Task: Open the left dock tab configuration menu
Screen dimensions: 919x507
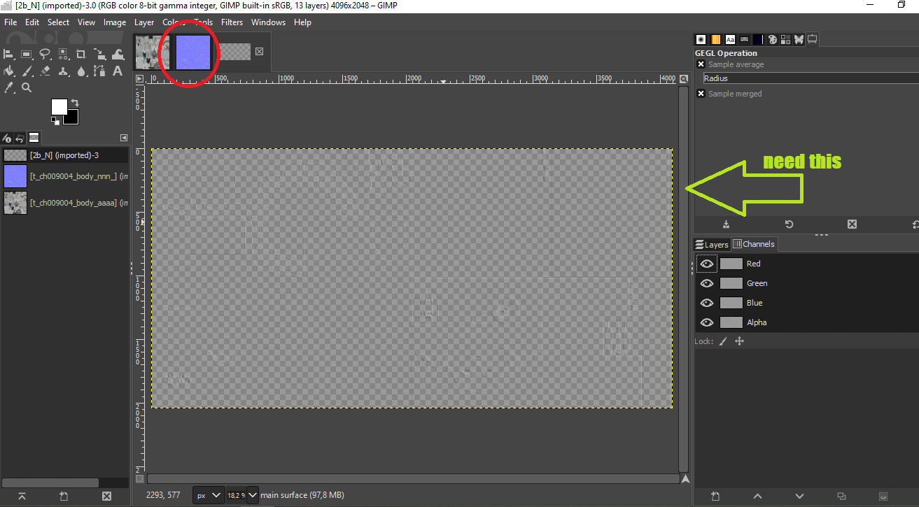Action: tap(124, 138)
